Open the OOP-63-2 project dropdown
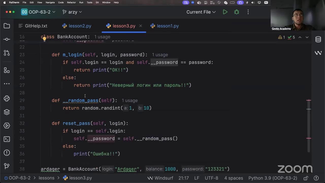The image size is (325, 183). [x=38, y=12]
